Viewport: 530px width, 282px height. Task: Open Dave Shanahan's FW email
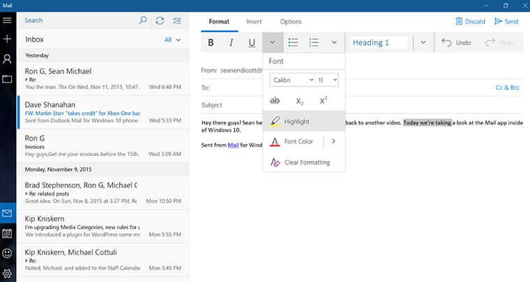coord(103,112)
